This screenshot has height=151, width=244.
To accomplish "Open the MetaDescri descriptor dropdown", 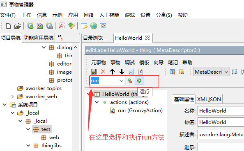I will point(226,72).
